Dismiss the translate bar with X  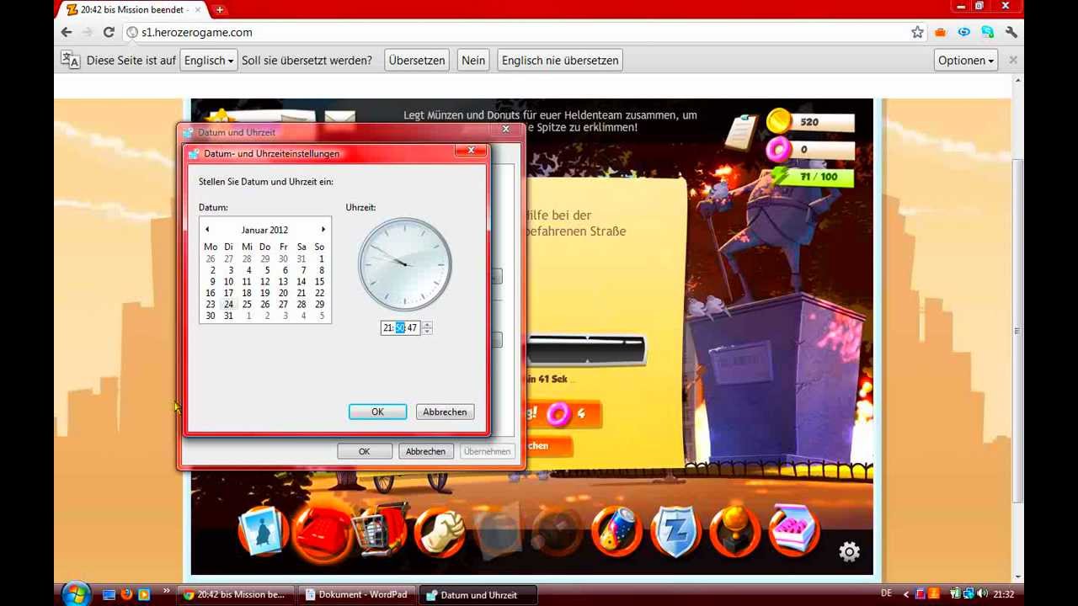(1013, 60)
